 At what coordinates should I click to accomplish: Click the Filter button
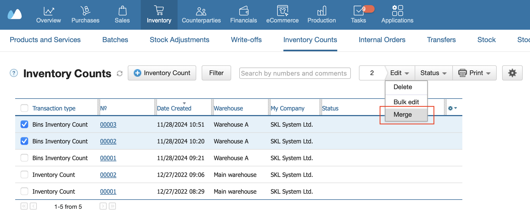point(216,73)
